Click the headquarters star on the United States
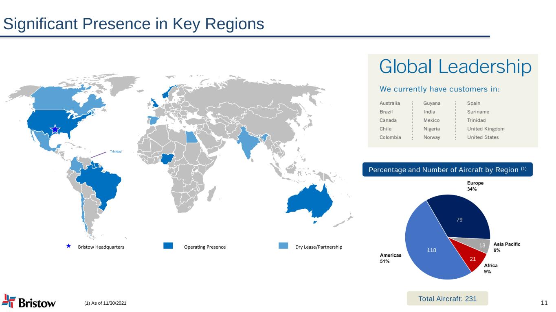556x312 pixels. (x=55, y=130)
